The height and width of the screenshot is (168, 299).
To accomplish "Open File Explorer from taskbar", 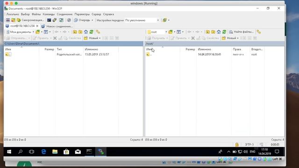I will tap(55, 152).
